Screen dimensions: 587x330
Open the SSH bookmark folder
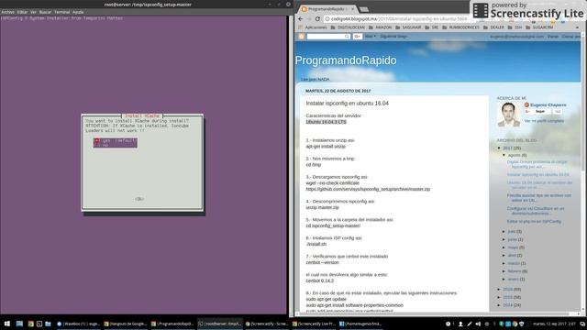coord(515,27)
